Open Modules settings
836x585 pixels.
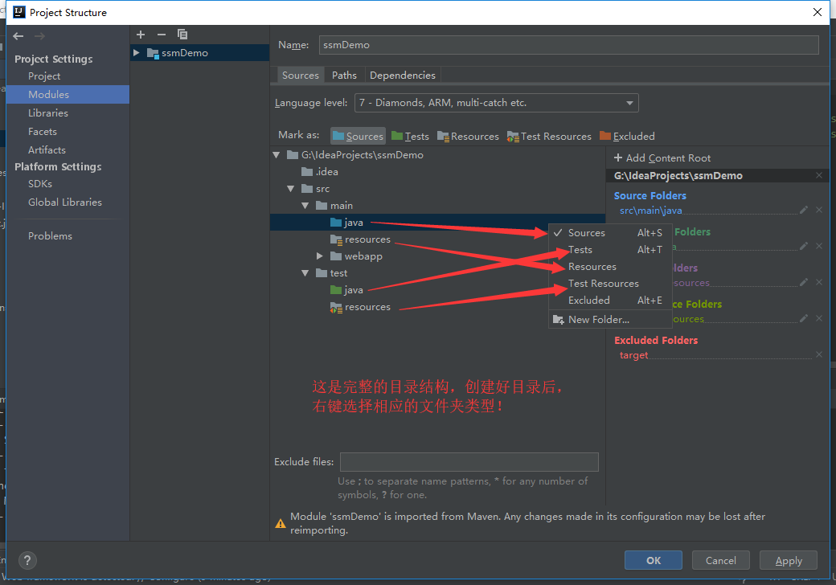[x=68, y=94]
